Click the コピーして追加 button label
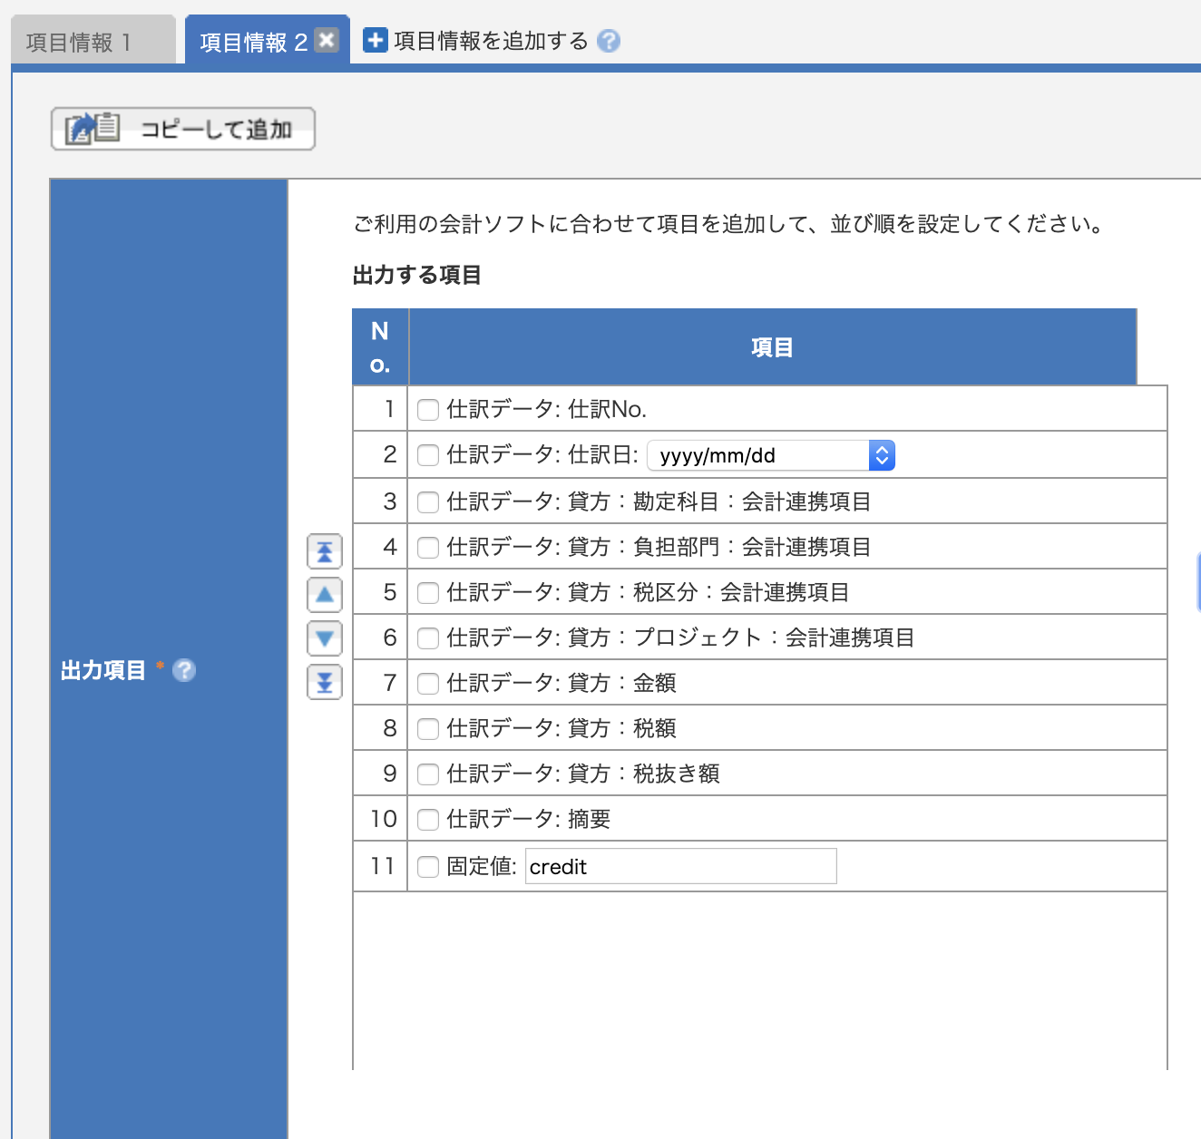The height and width of the screenshot is (1139, 1201). click(x=216, y=129)
